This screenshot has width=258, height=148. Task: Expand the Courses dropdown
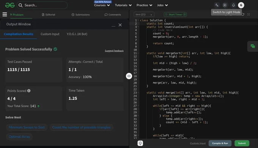click(102, 5)
